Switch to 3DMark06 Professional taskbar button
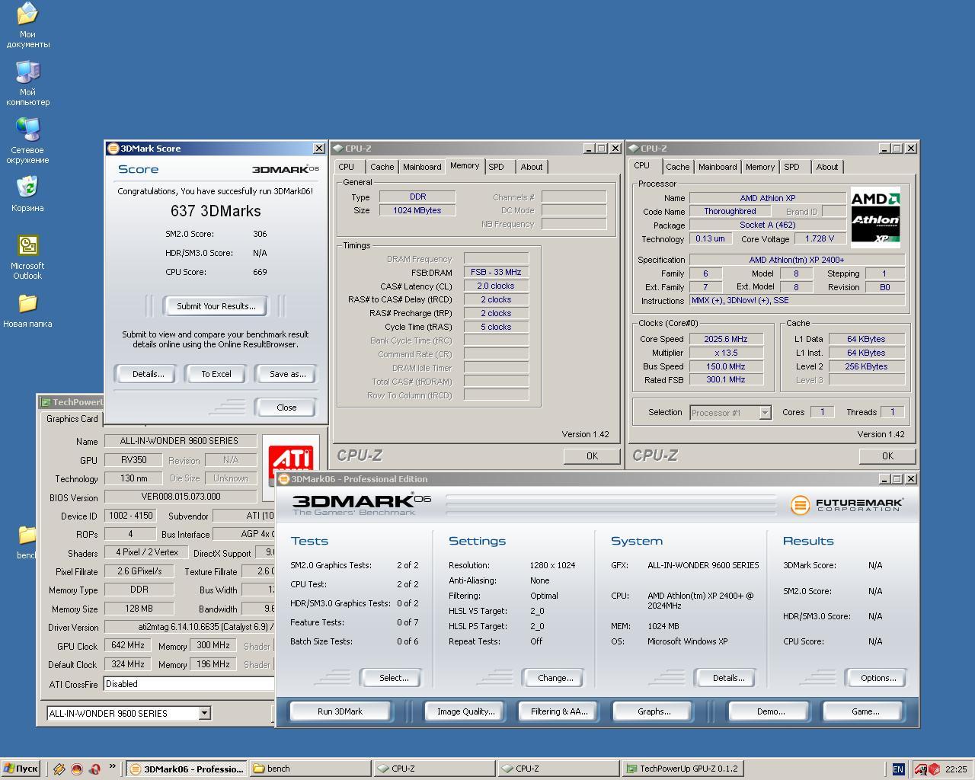 coord(187,769)
